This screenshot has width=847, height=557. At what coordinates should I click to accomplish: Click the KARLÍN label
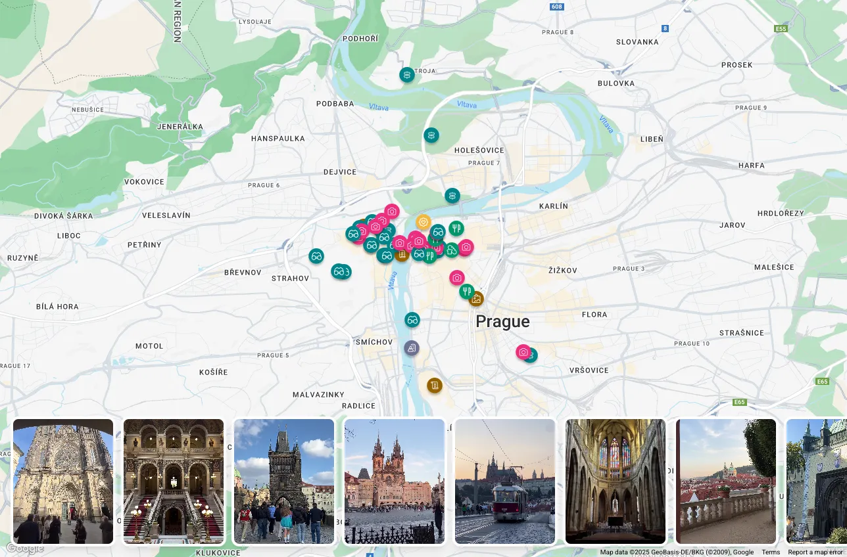click(x=554, y=206)
